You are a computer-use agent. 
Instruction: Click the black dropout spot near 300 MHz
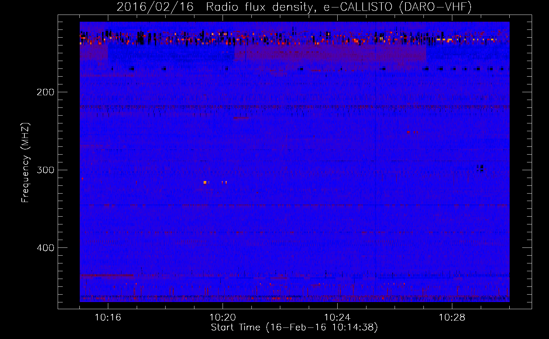pyautogui.click(x=480, y=168)
